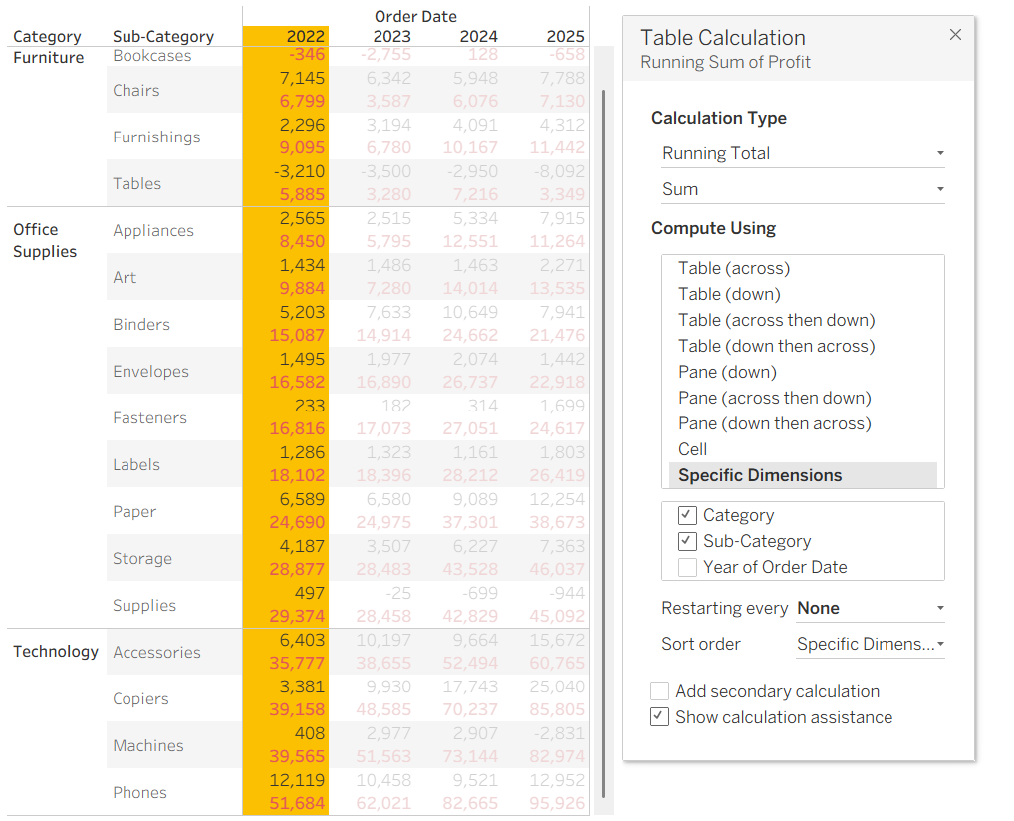
Task: Disable Show calculation assistance
Action: pyautogui.click(x=659, y=717)
